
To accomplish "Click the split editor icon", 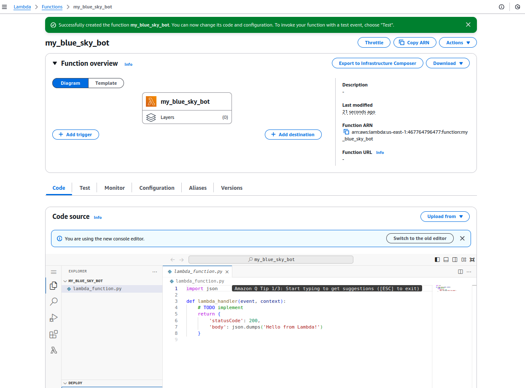I will coord(460,272).
